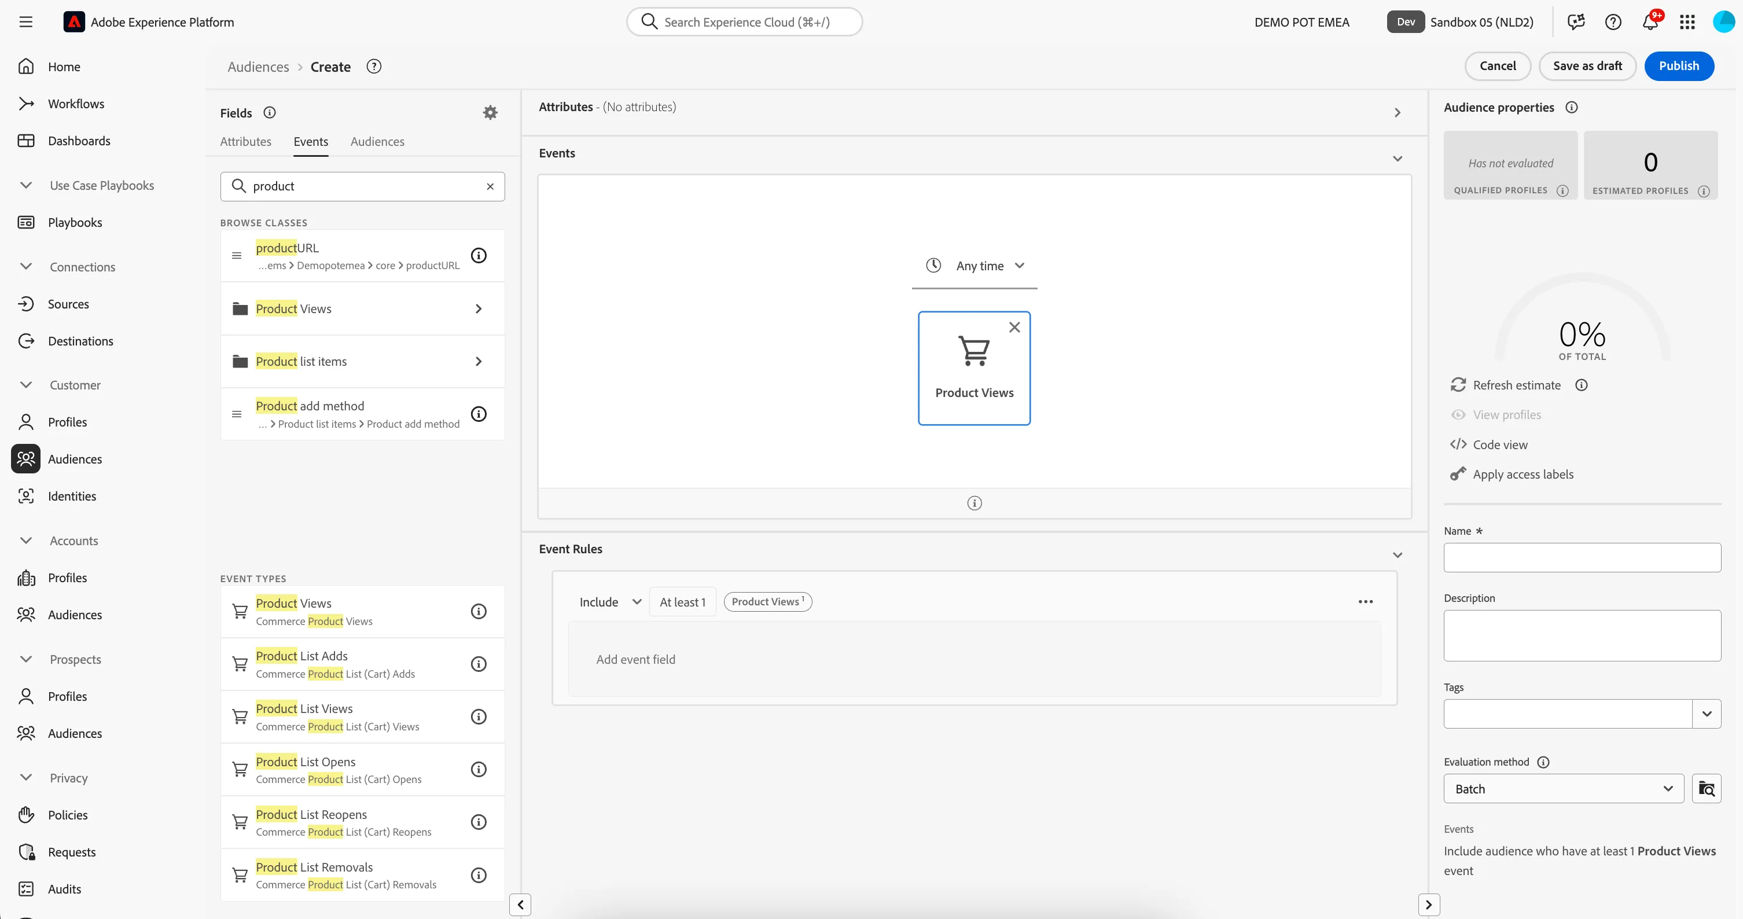Collapse the Events section chevron
1743x919 pixels.
point(1398,159)
